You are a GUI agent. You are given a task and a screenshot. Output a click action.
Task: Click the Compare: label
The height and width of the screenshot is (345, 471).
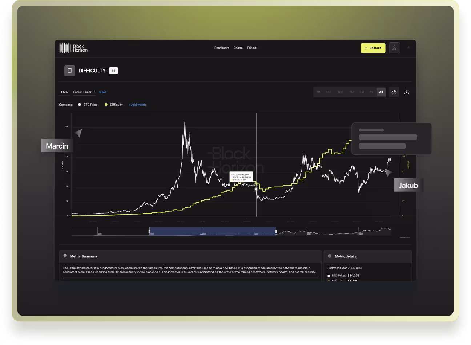tap(66, 105)
